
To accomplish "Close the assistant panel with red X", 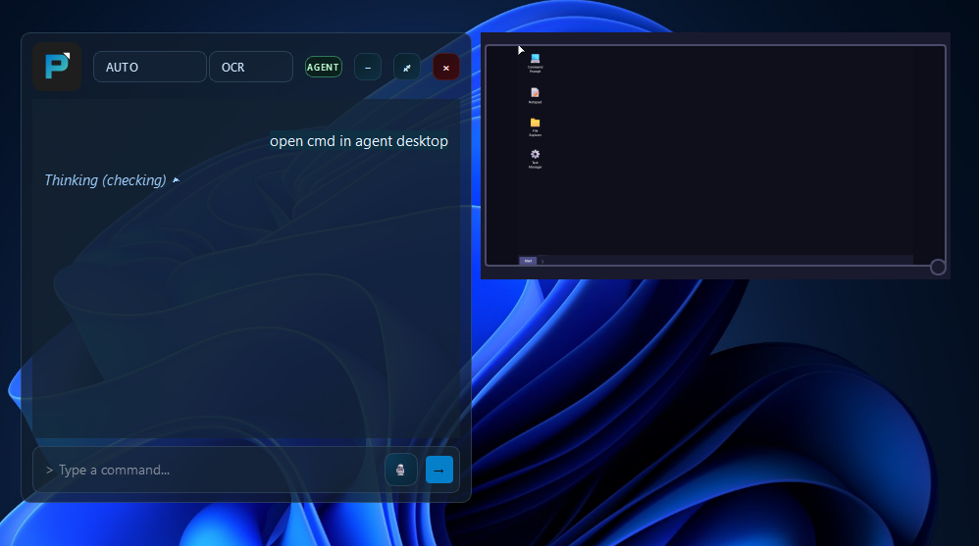I will pyautogui.click(x=445, y=68).
